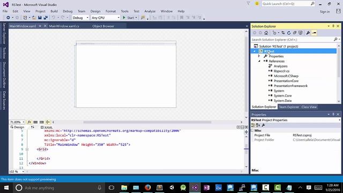Click the feedback smiley icon
The width and height of the screenshot is (343, 193).
click(x=257, y=4)
